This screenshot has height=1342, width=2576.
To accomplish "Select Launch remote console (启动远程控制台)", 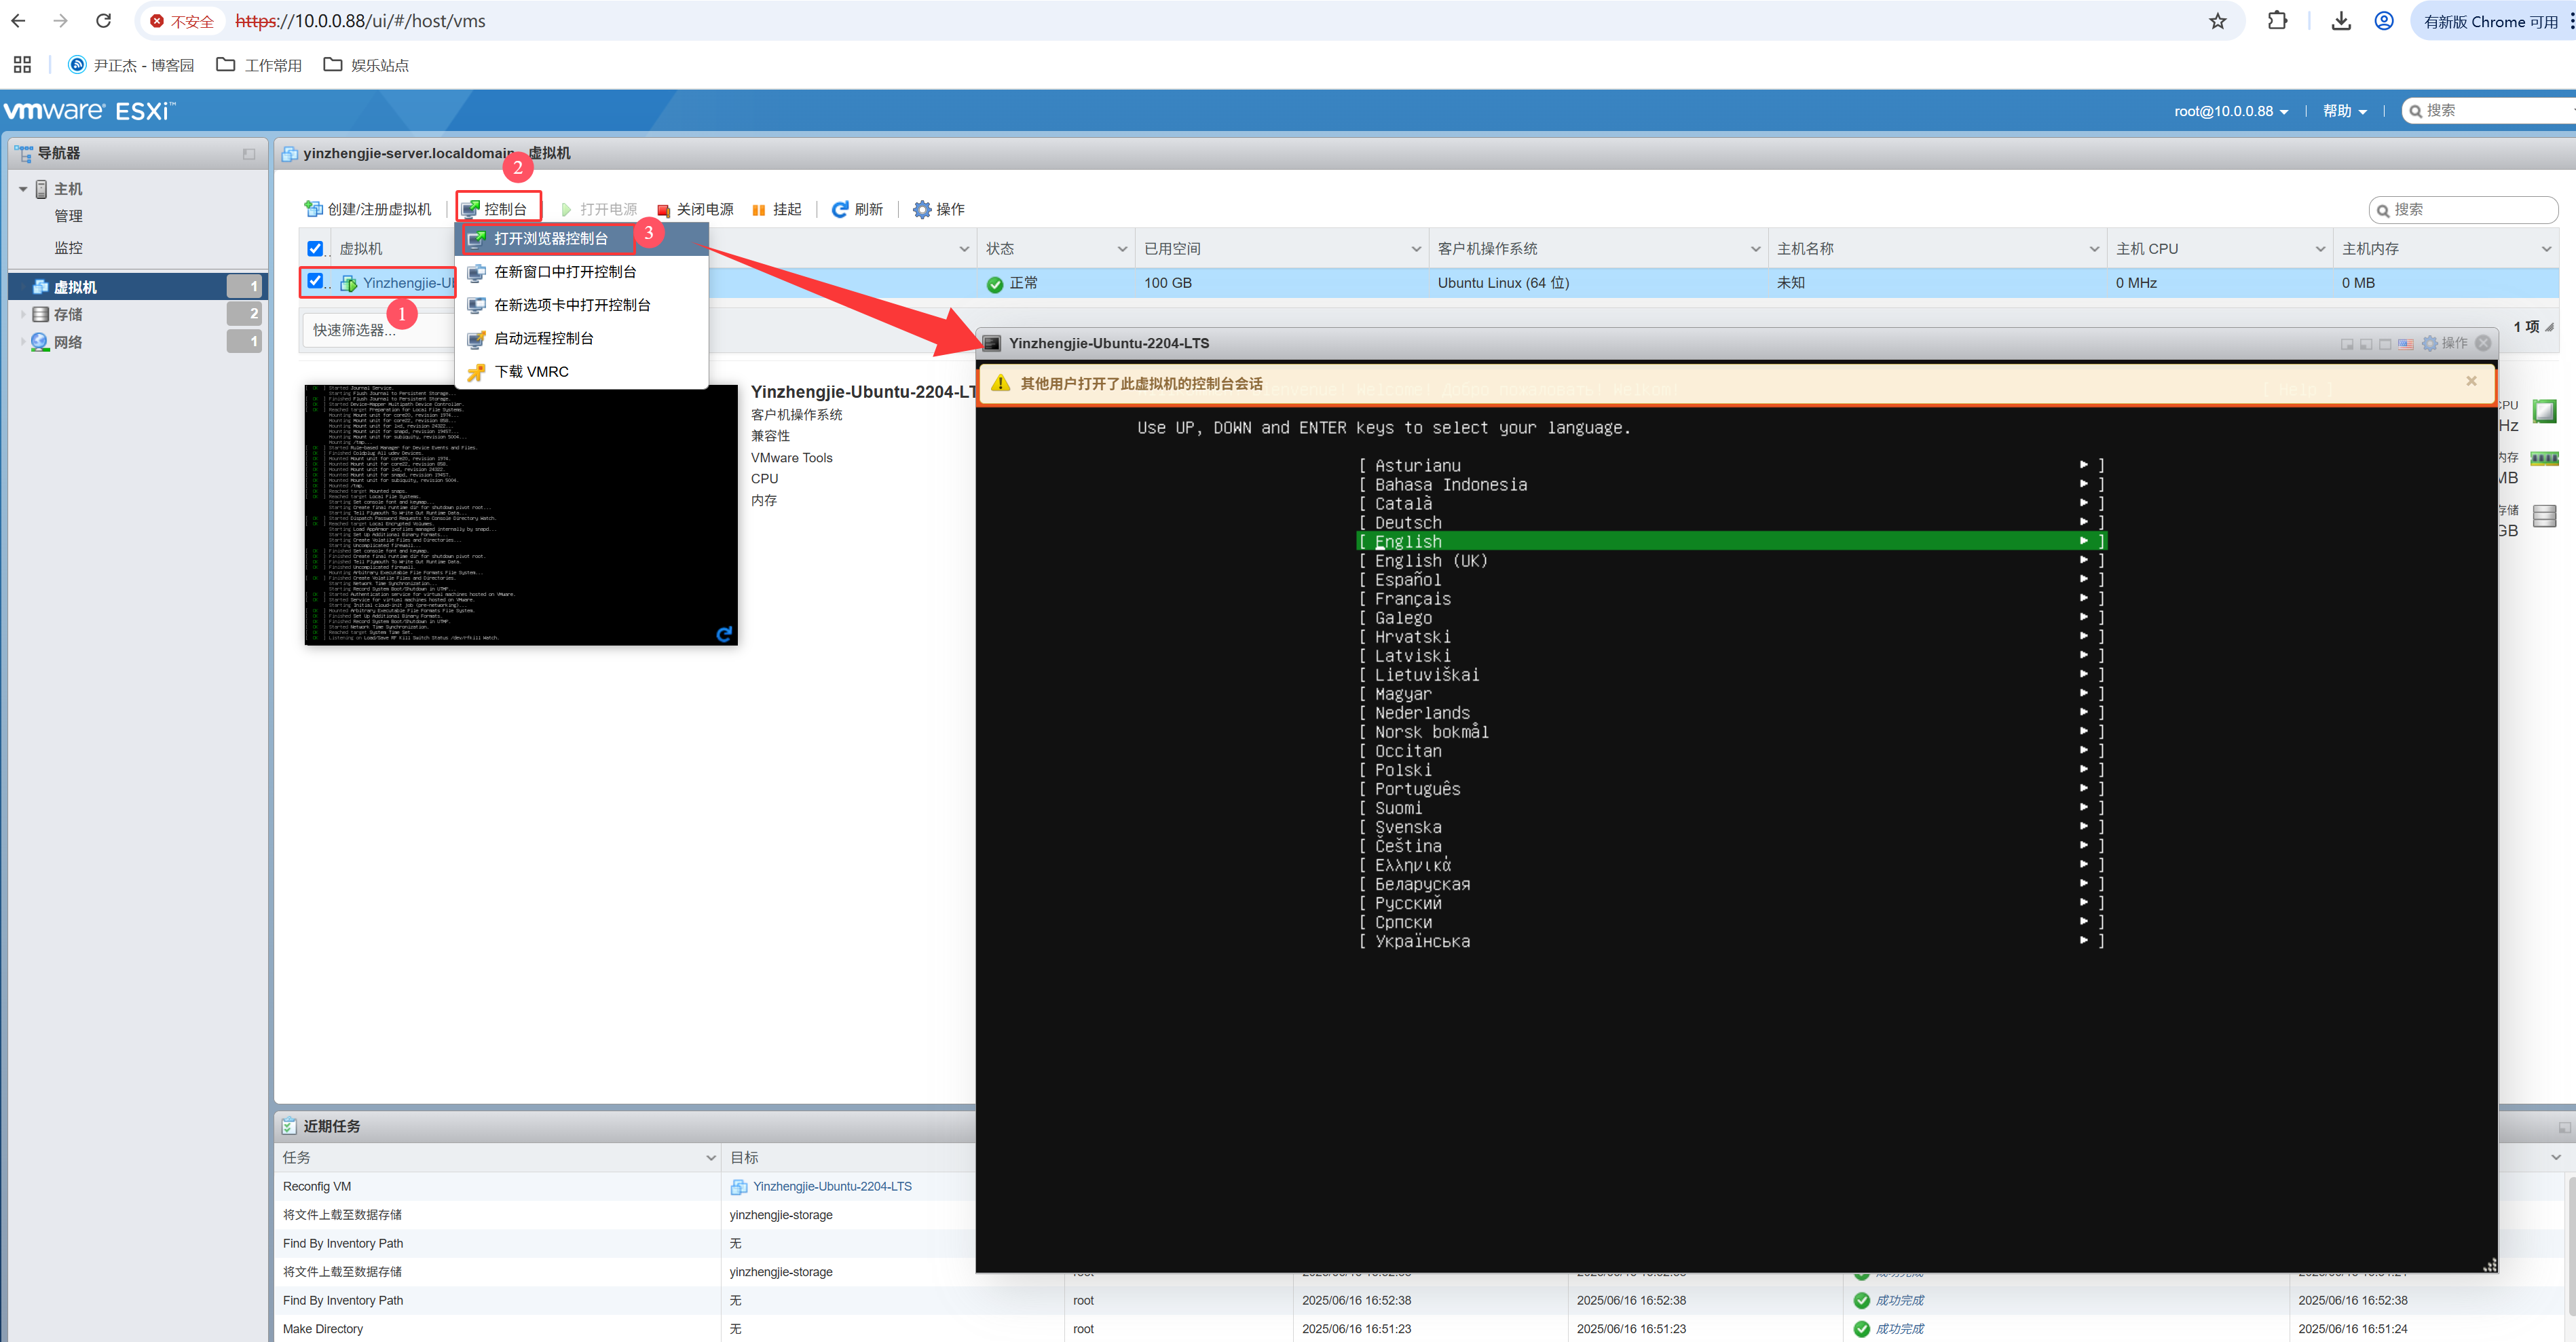I will tap(544, 338).
